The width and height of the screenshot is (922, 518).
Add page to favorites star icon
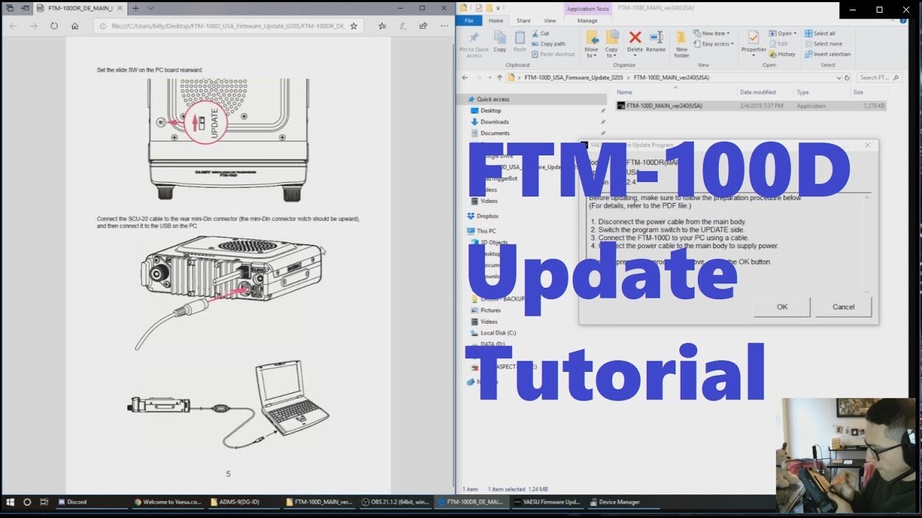coord(354,26)
